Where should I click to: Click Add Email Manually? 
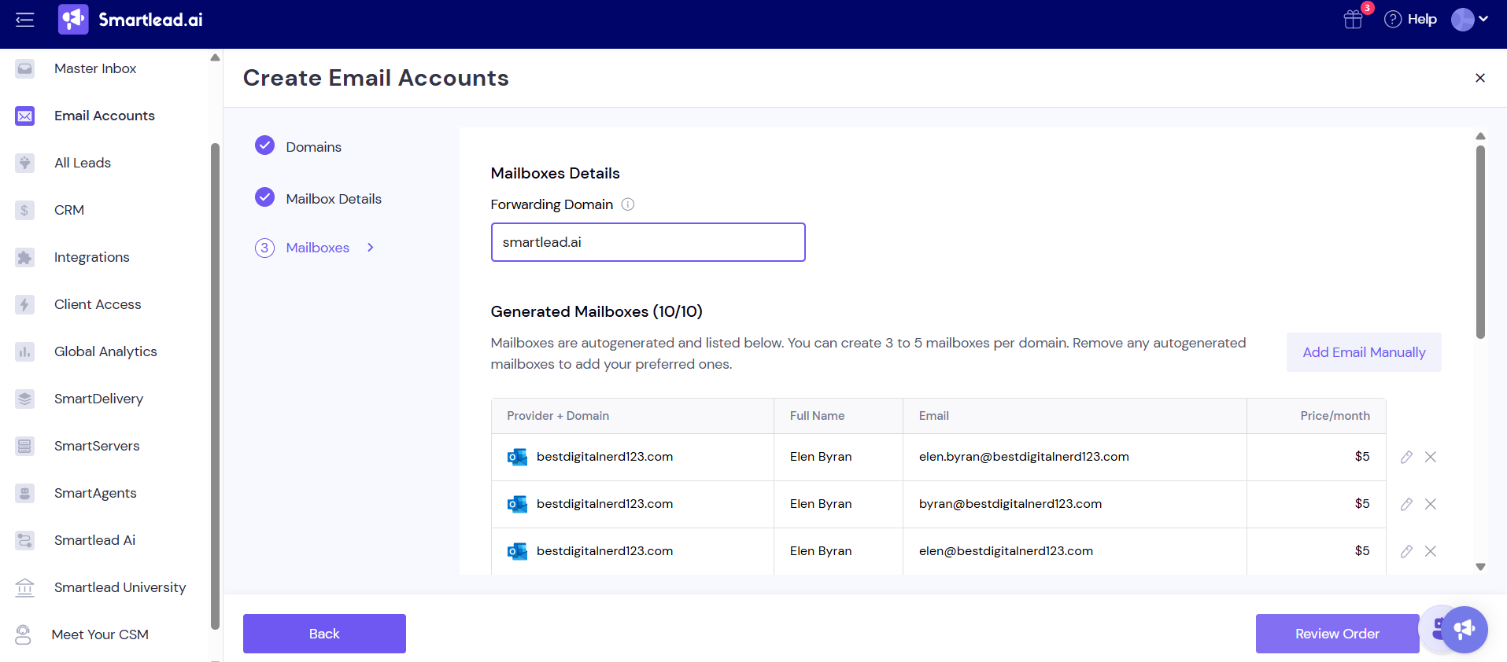pos(1363,352)
